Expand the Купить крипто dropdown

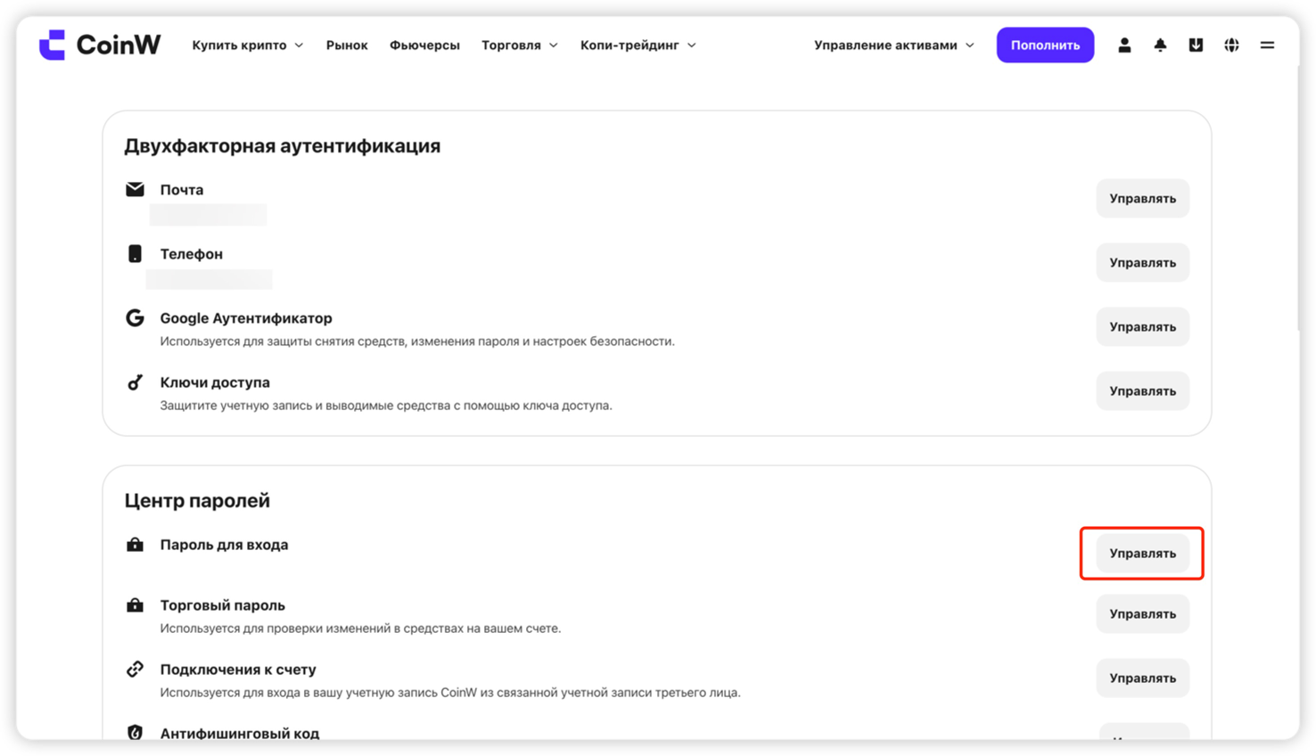[x=247, y=45]
